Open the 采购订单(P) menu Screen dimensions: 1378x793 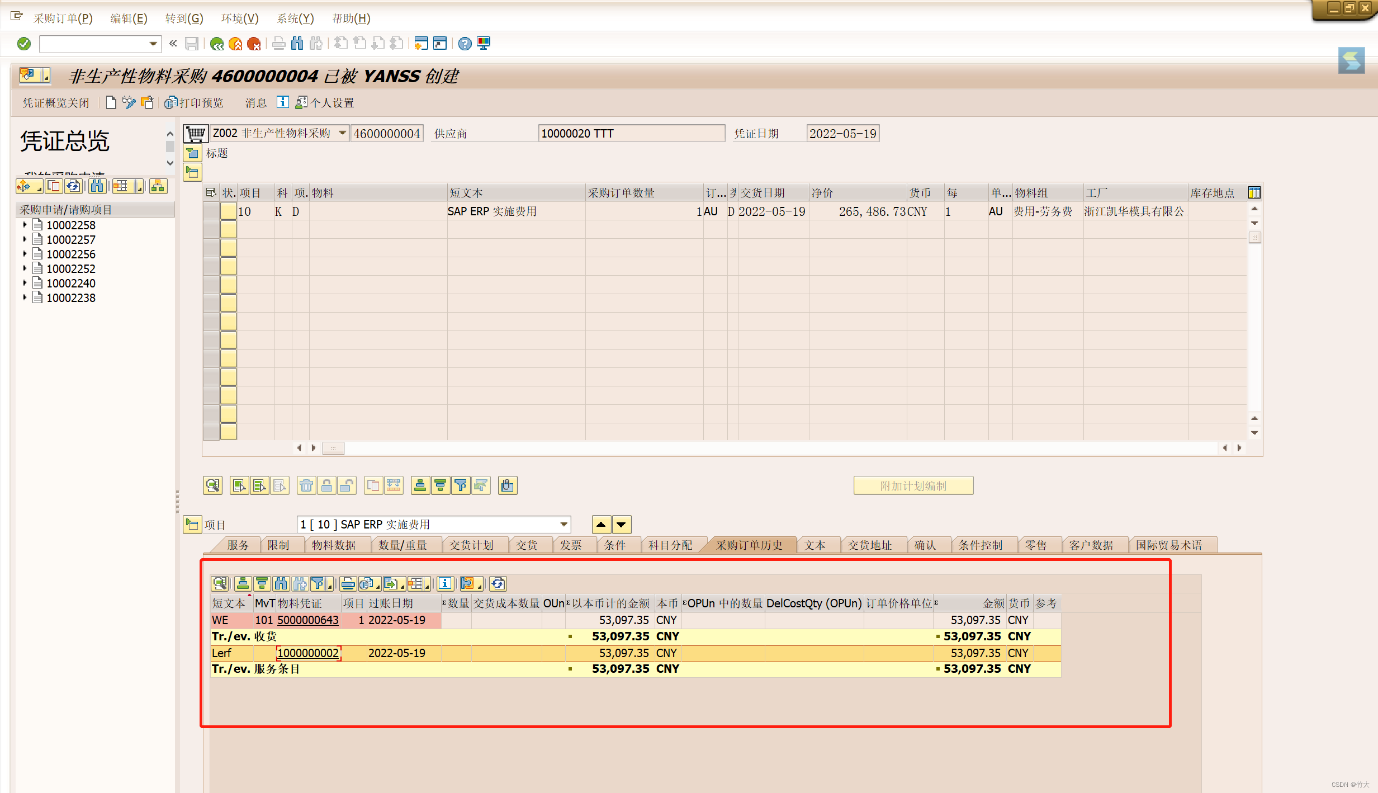[63, 18]
